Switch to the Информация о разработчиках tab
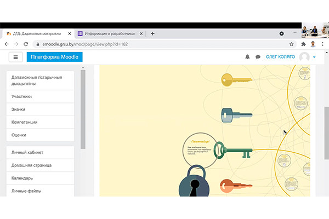Screen dimensions: 329x219 pyautogui.click(x=110, y=33)
